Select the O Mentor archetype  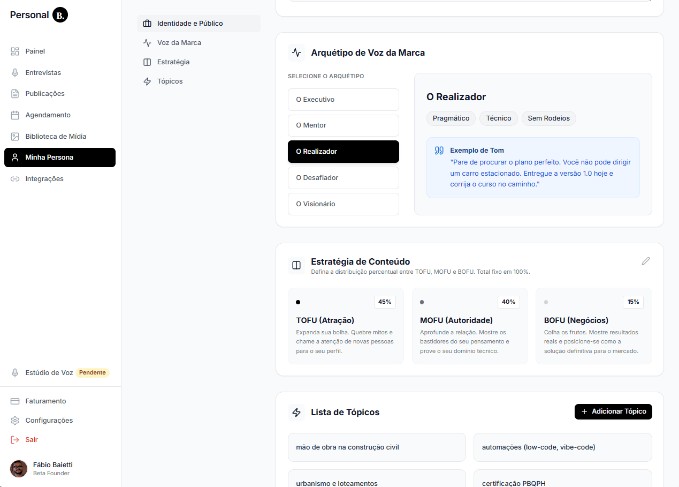pos(343,125)
